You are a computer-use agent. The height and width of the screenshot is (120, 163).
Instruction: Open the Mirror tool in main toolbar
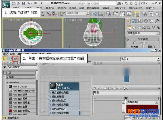tap(94, 14)
